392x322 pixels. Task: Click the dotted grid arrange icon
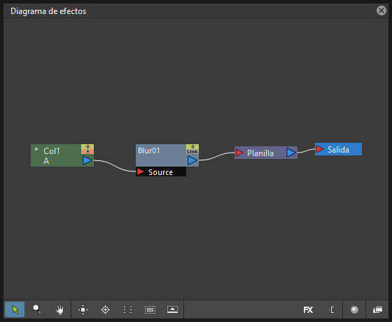pos(127,309)
